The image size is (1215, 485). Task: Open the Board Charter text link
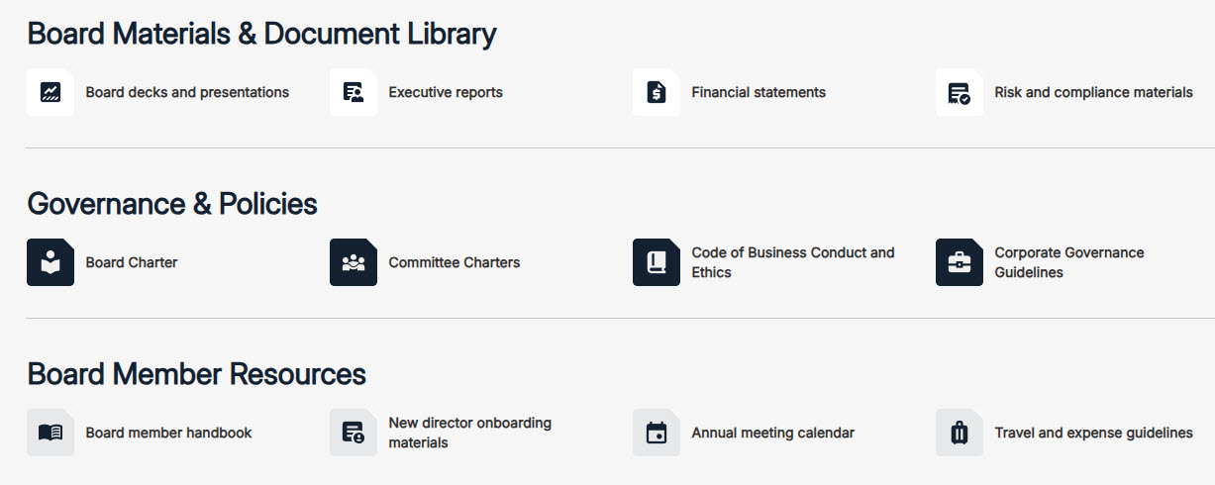coord(132,262)
